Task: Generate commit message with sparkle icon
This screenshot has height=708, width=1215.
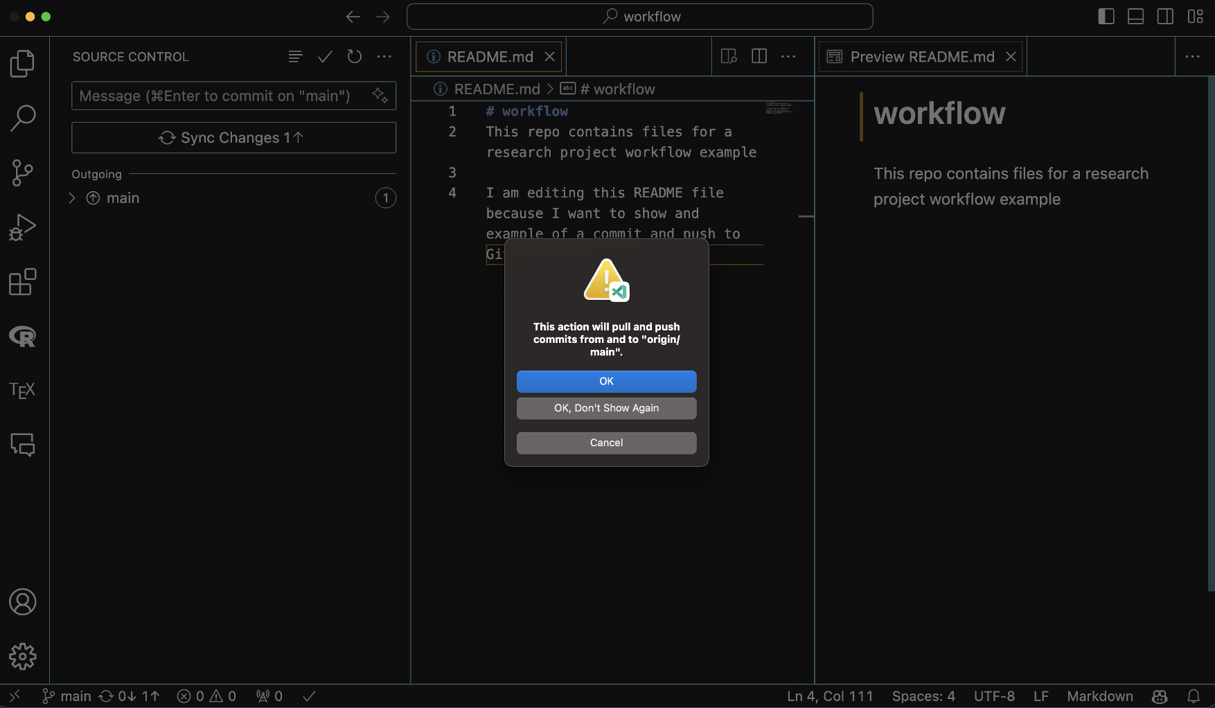Action: (x=380, y=96)
